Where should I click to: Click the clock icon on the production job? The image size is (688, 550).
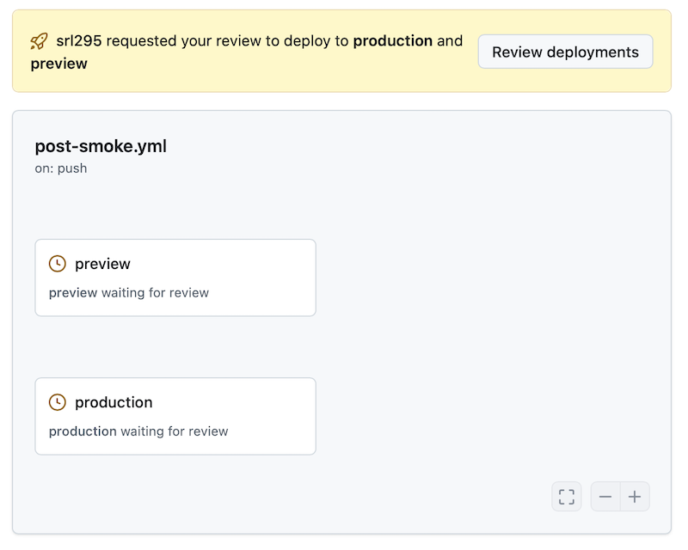click(56, 402)
